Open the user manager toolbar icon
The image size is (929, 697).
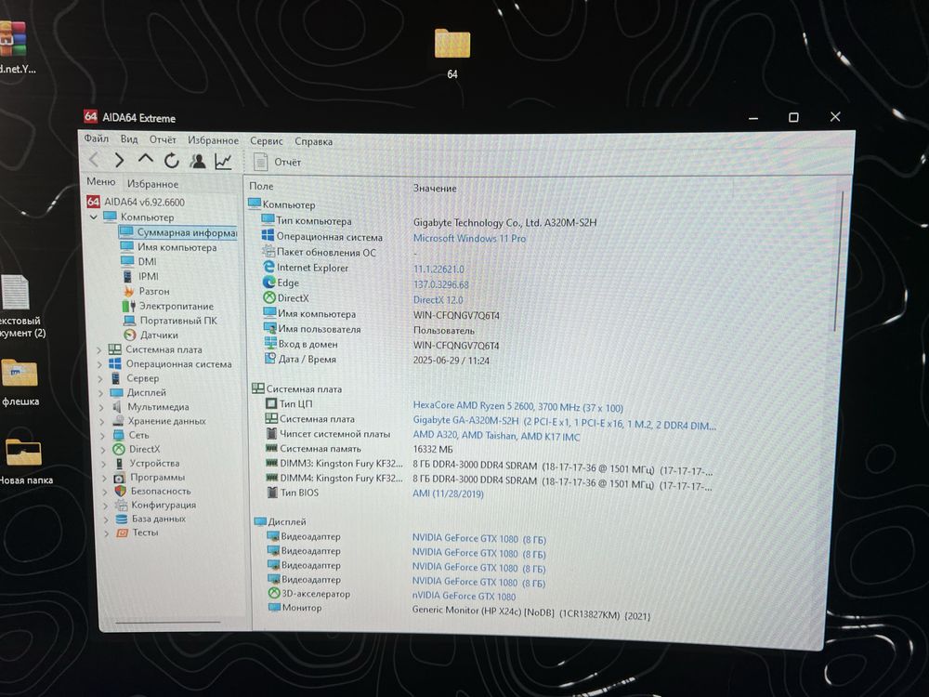tap(197, 161)
